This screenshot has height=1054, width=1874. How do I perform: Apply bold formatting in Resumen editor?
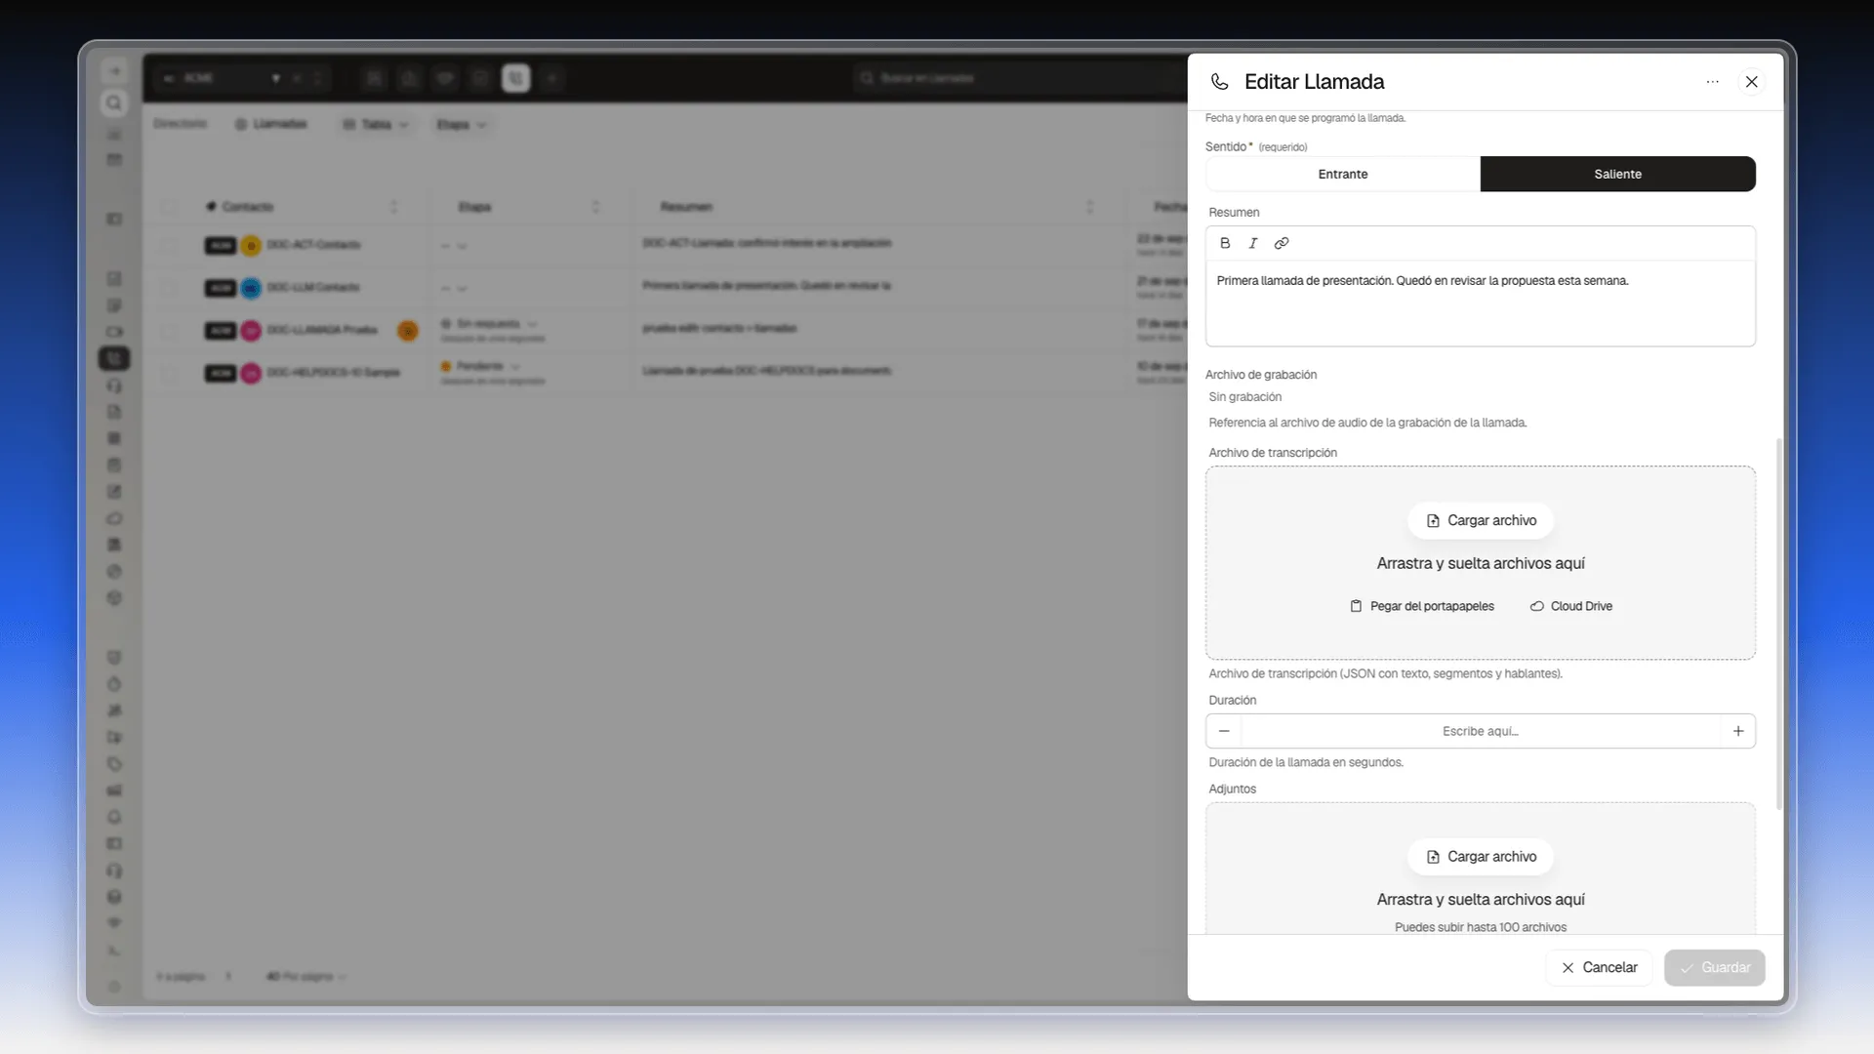click(1225, 243)
